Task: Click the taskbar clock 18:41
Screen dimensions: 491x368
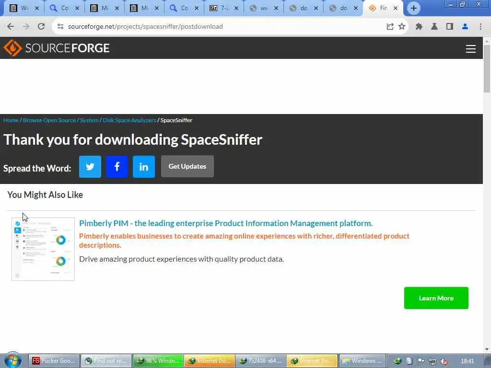Action: pyautogui.click(x=467, y=361)
